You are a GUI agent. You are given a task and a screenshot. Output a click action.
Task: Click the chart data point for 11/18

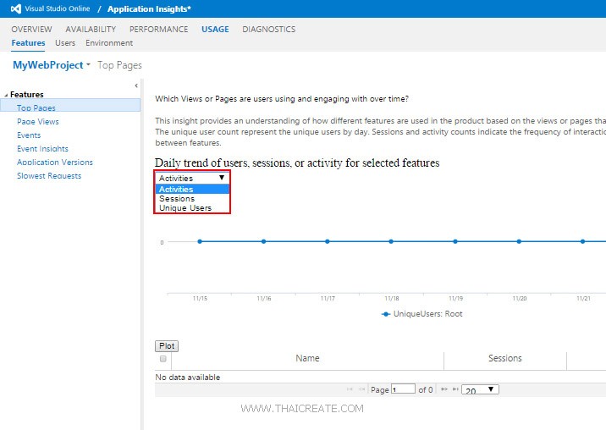tap(391, 241)
